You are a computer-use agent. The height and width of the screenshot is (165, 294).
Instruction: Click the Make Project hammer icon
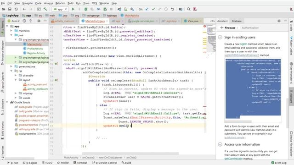(x=45, y=9)
